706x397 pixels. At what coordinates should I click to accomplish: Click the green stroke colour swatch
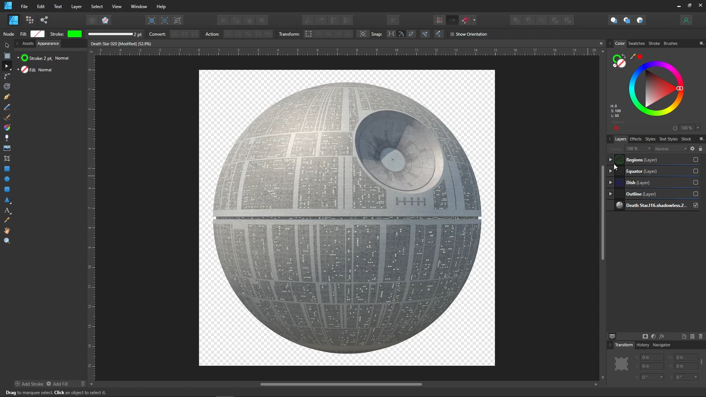[x=75, y=34]
